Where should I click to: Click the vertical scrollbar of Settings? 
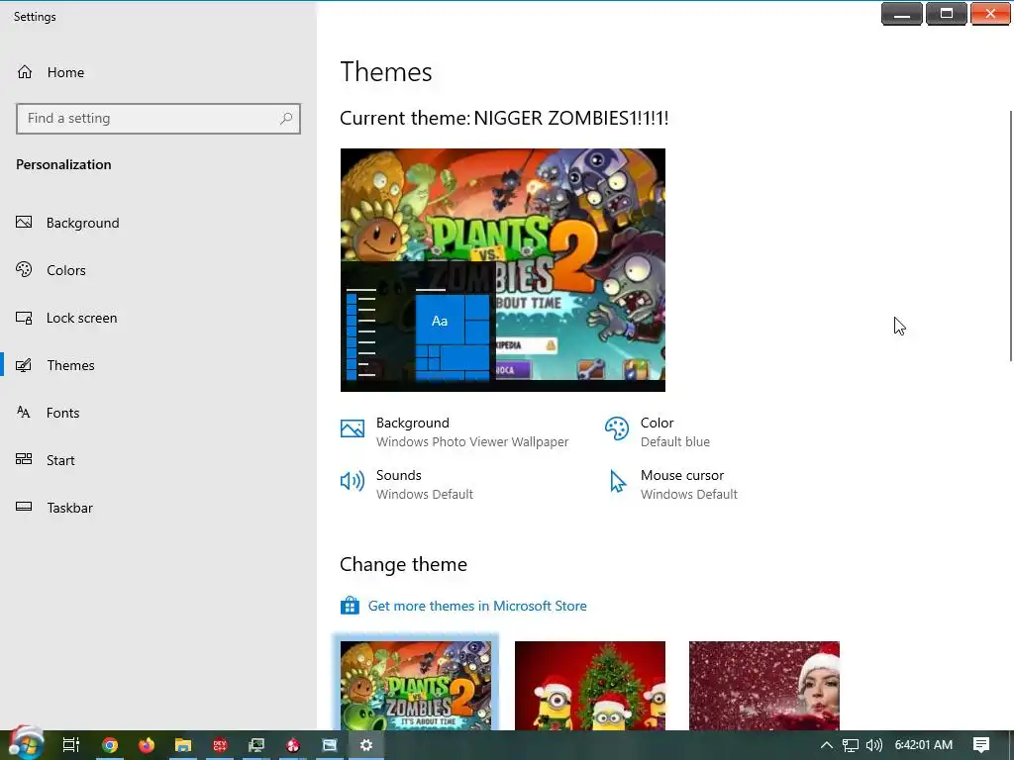(x=1010, y=236)
